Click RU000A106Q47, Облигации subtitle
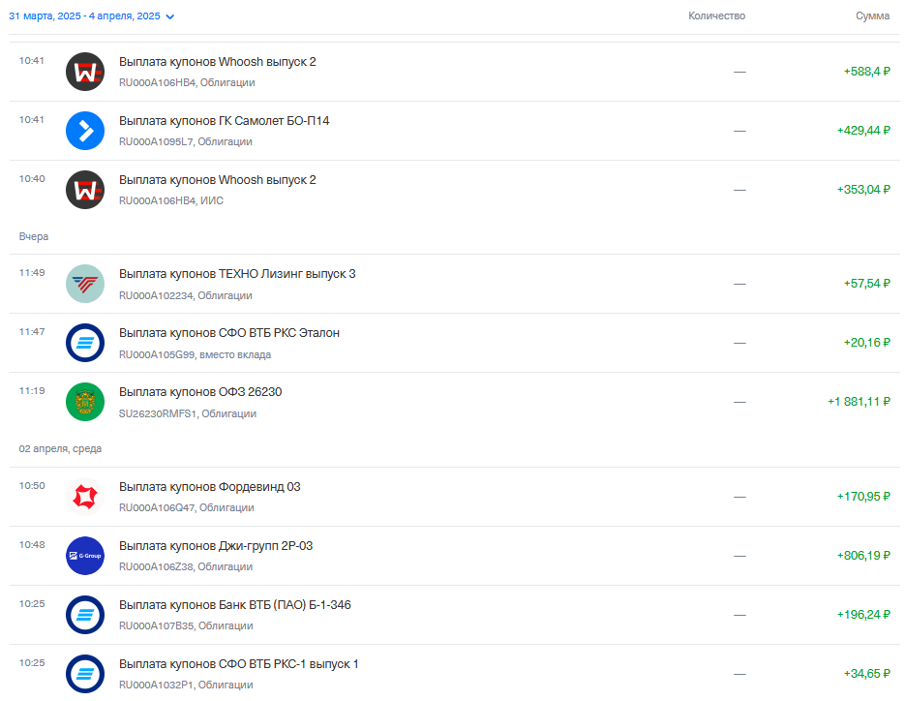 [x=187, y=507]
